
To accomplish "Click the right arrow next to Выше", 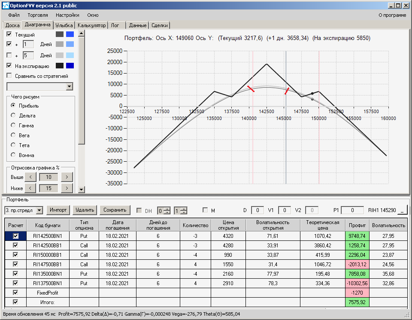I will pyautogui.click(x=67, y=177).
